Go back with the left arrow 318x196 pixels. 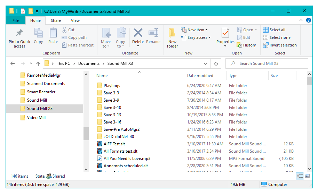[13, 63]
